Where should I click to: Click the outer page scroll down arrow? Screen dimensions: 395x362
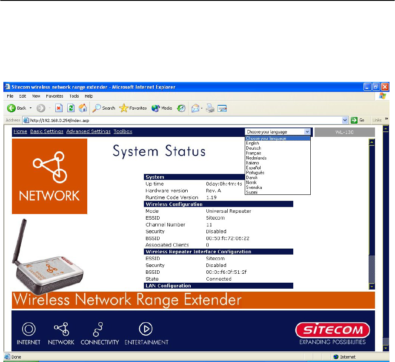pyautogui.click(x=386, y=348)
